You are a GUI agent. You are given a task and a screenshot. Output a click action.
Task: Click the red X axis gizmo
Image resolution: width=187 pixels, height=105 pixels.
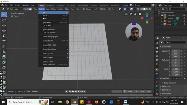click(x=142, y=18)
